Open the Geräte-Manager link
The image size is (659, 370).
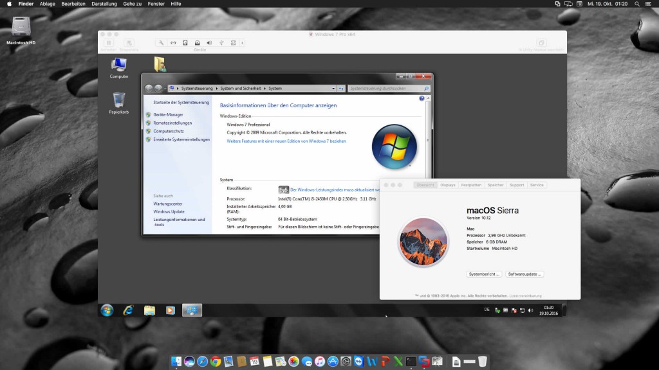pos(168,114)
